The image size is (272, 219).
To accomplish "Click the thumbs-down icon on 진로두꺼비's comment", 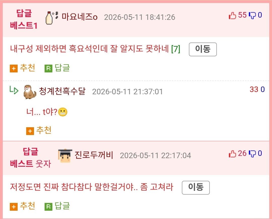I will pos(252,154).
